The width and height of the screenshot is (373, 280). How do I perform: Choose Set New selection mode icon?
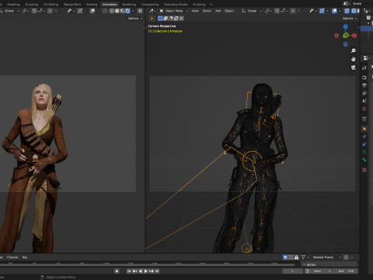[160, 19]
